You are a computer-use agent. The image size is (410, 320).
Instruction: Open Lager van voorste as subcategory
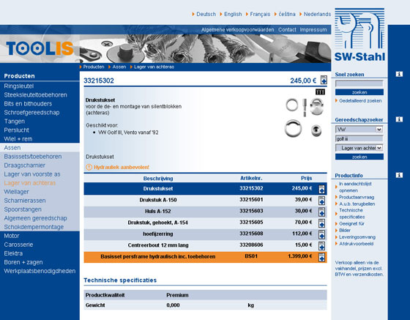coord(32,174)
